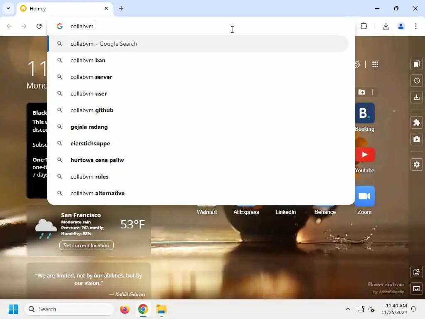Open downloads icon in Homey sidebar

417,97
